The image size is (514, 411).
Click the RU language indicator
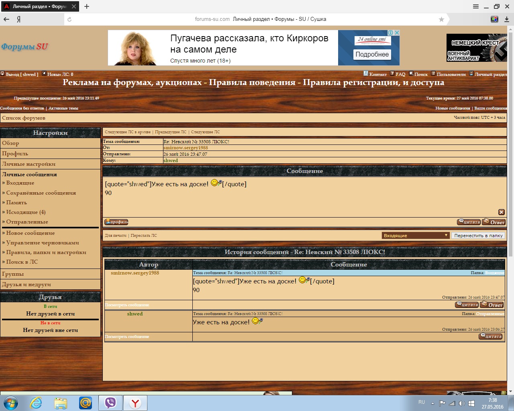422,402
